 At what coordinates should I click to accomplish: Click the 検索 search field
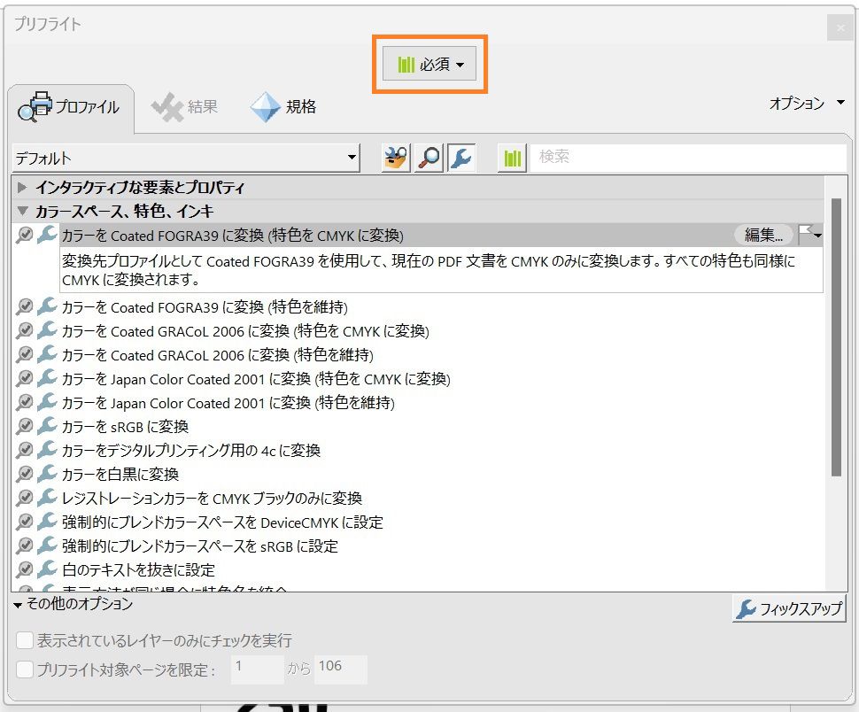tap(688, 158)
